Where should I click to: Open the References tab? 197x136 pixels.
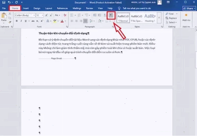coord(62,8)
